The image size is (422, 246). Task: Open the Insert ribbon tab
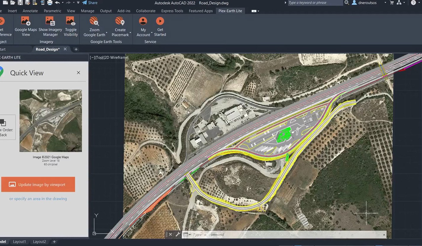point(12,11)
